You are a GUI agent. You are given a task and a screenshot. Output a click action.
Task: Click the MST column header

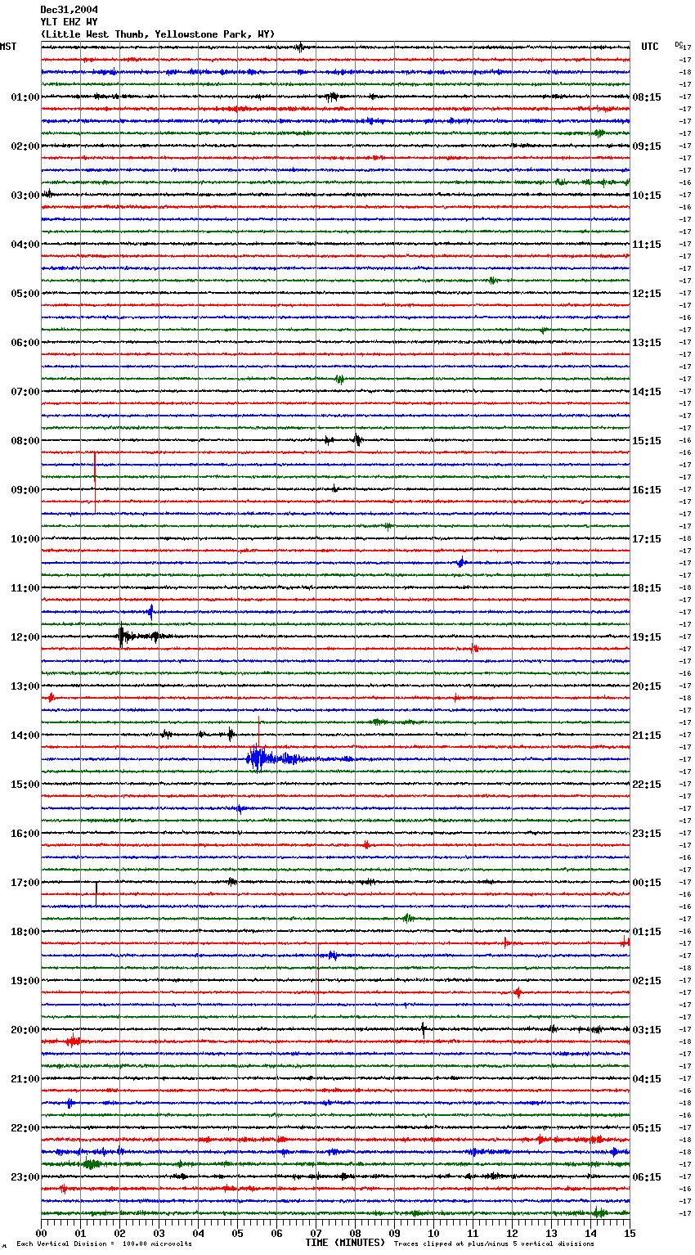click(x=8, y=47)
